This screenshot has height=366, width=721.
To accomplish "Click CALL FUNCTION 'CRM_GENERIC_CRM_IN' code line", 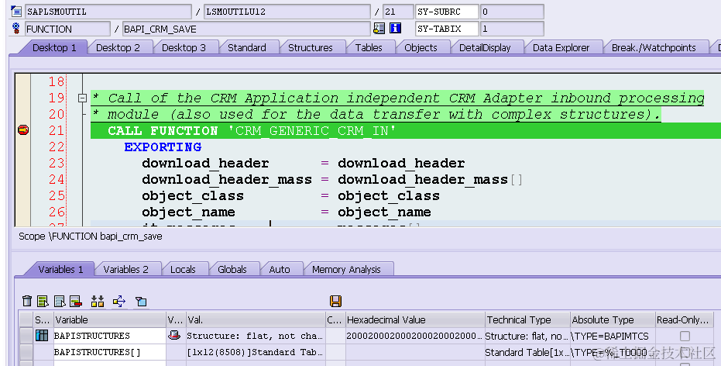I will [x=252, y=131].
